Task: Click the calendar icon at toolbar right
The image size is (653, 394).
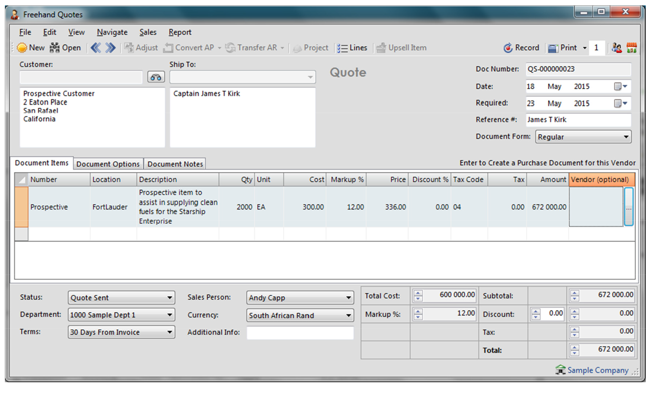Action: coord(632,48)
